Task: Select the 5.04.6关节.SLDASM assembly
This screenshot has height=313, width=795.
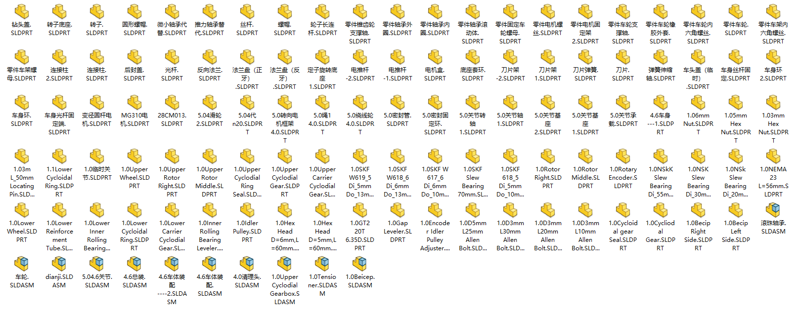Action: click(97, 264)
